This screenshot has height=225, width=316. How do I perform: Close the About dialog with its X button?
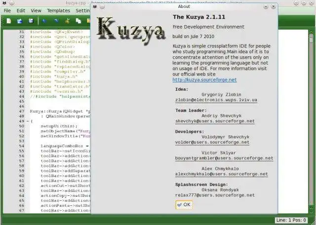273,6
